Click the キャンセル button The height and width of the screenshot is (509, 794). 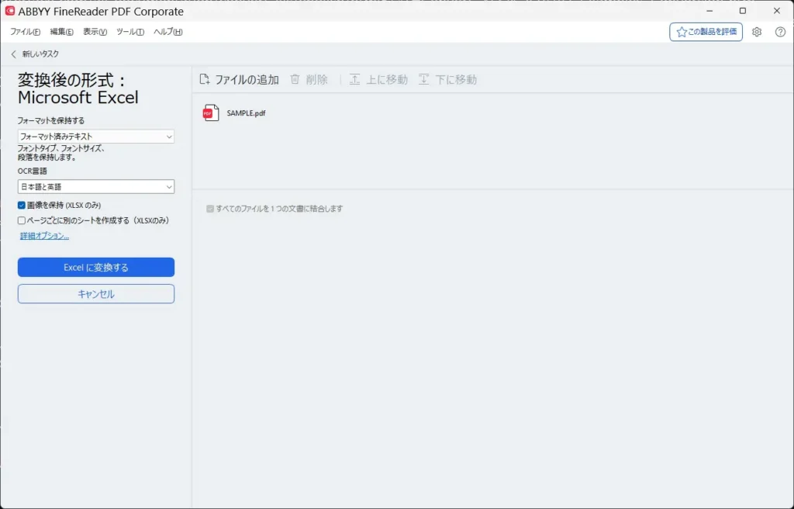coord(95,294)
